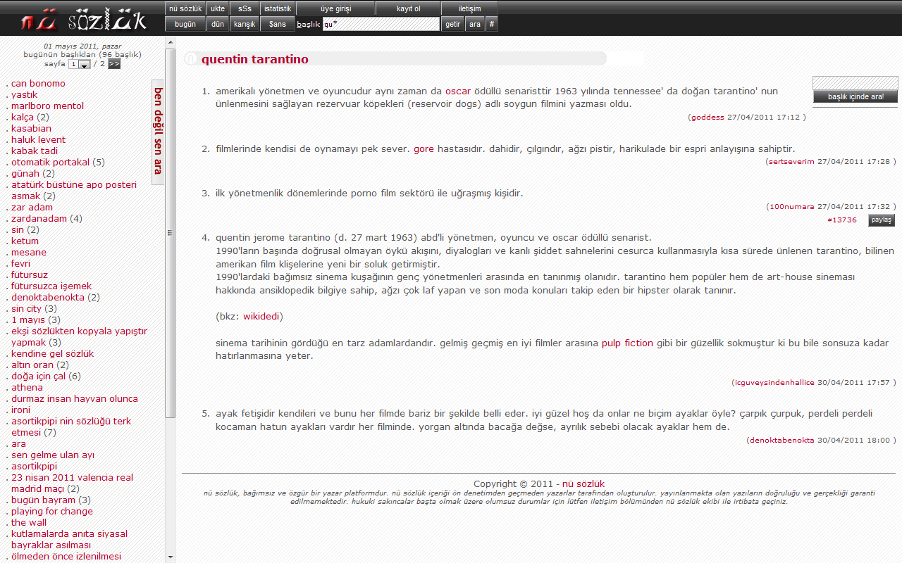Open the altın oran topic
The image size is (902, 563).
tap(32, 365)
